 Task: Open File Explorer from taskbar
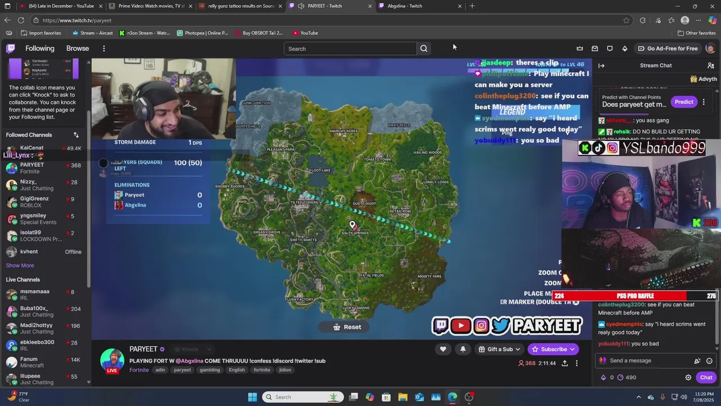(x=403, y=397)
